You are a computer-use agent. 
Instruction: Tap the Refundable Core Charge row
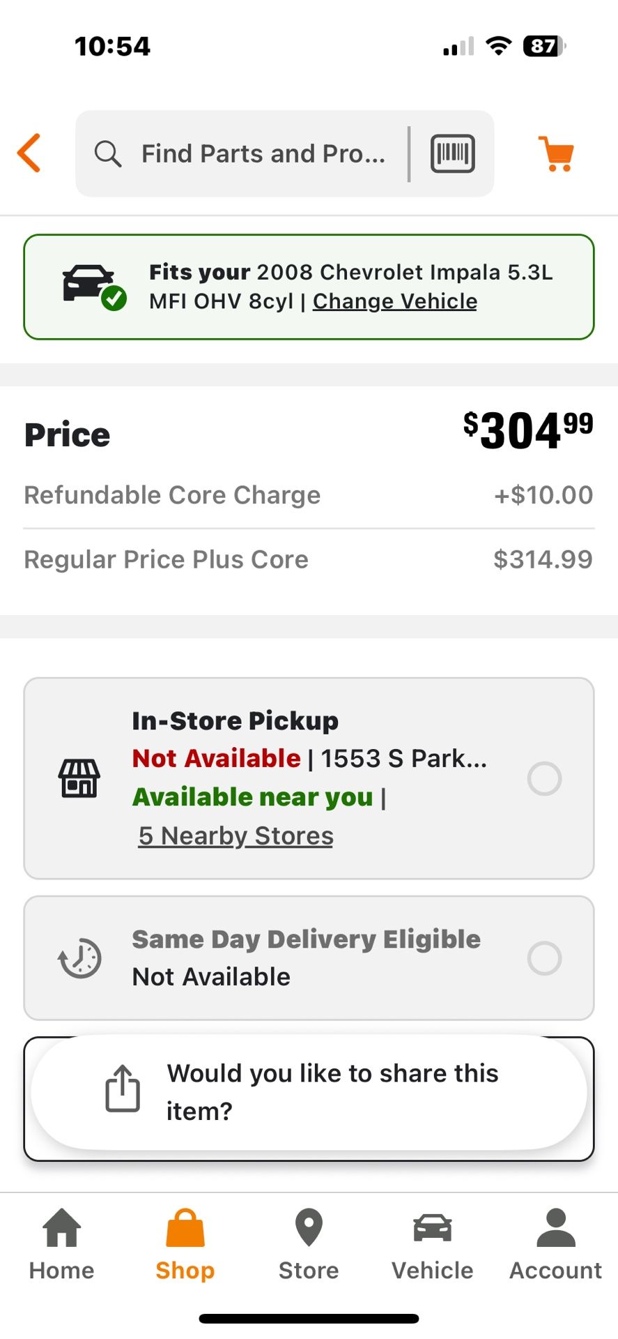pos(309,495)
